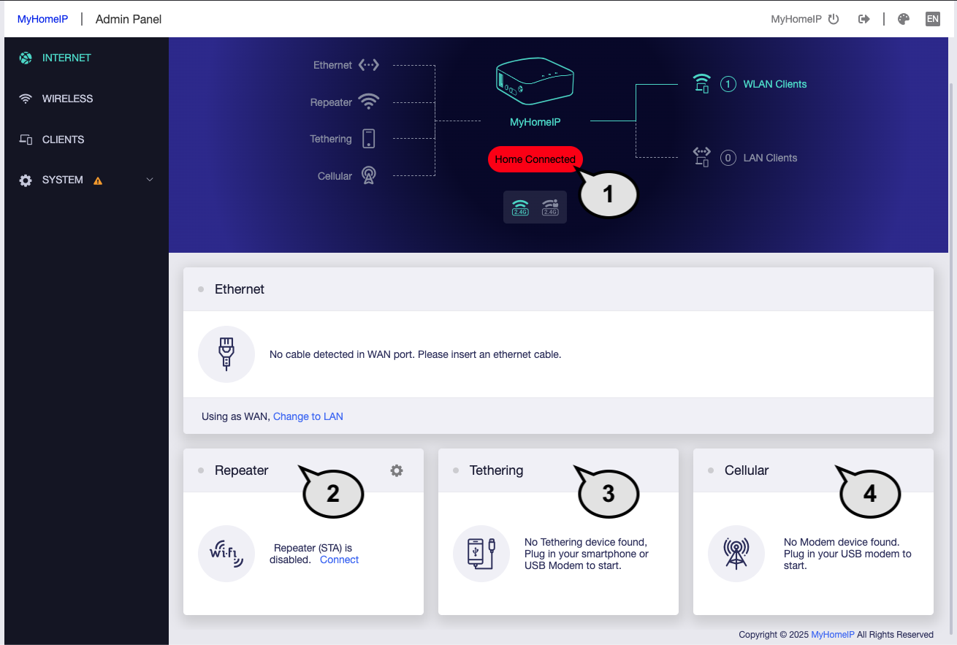Image resolution: width=957 pixels, height=645 pixels.
Task: Click the Cellular tower icon in diagram
Action: click(369, 176)
